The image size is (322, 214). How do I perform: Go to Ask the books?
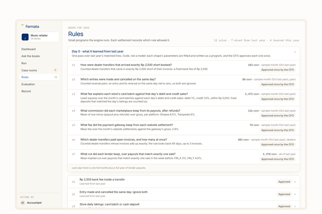(40, 56)
